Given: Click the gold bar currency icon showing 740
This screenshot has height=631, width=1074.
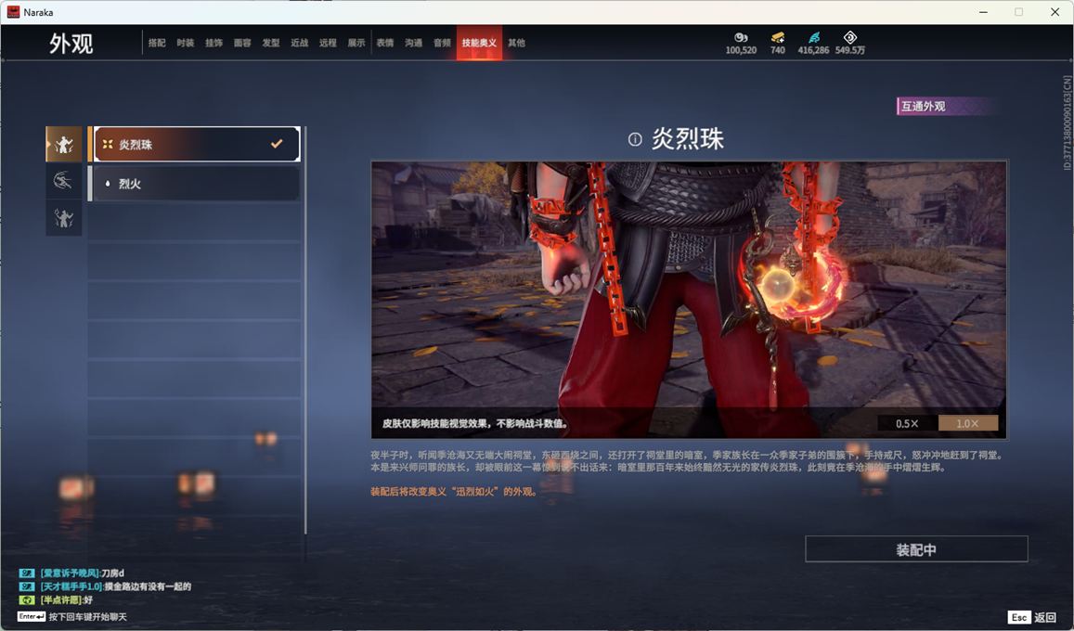Looking at the screenshot, I should tap(777, 38).
